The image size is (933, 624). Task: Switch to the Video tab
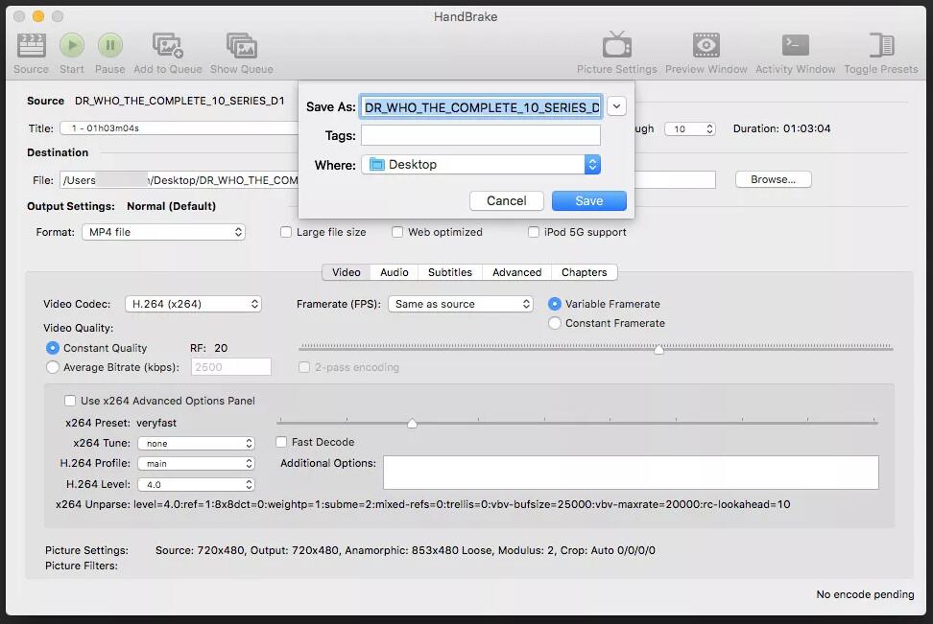click(x=347, y=272)
